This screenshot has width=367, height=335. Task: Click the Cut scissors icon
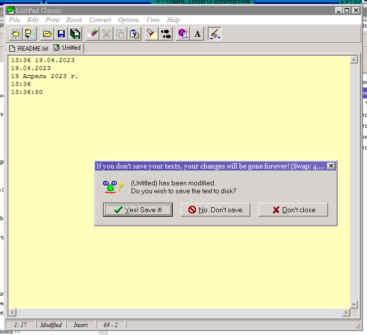click(107, 34)
